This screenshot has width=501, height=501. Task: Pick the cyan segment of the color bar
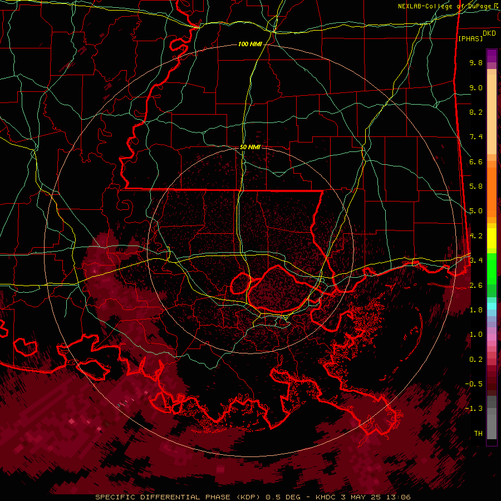[x=492, y=306]
